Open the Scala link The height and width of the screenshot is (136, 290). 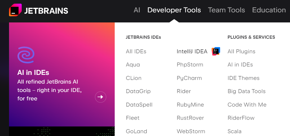234,132
